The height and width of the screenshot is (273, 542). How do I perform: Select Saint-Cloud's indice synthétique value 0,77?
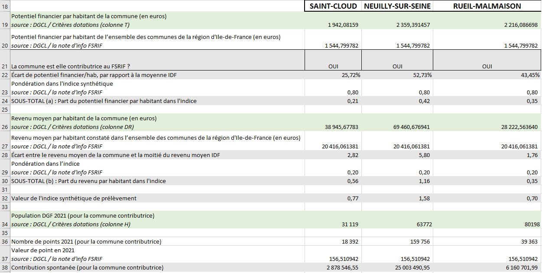click(333, 198)
